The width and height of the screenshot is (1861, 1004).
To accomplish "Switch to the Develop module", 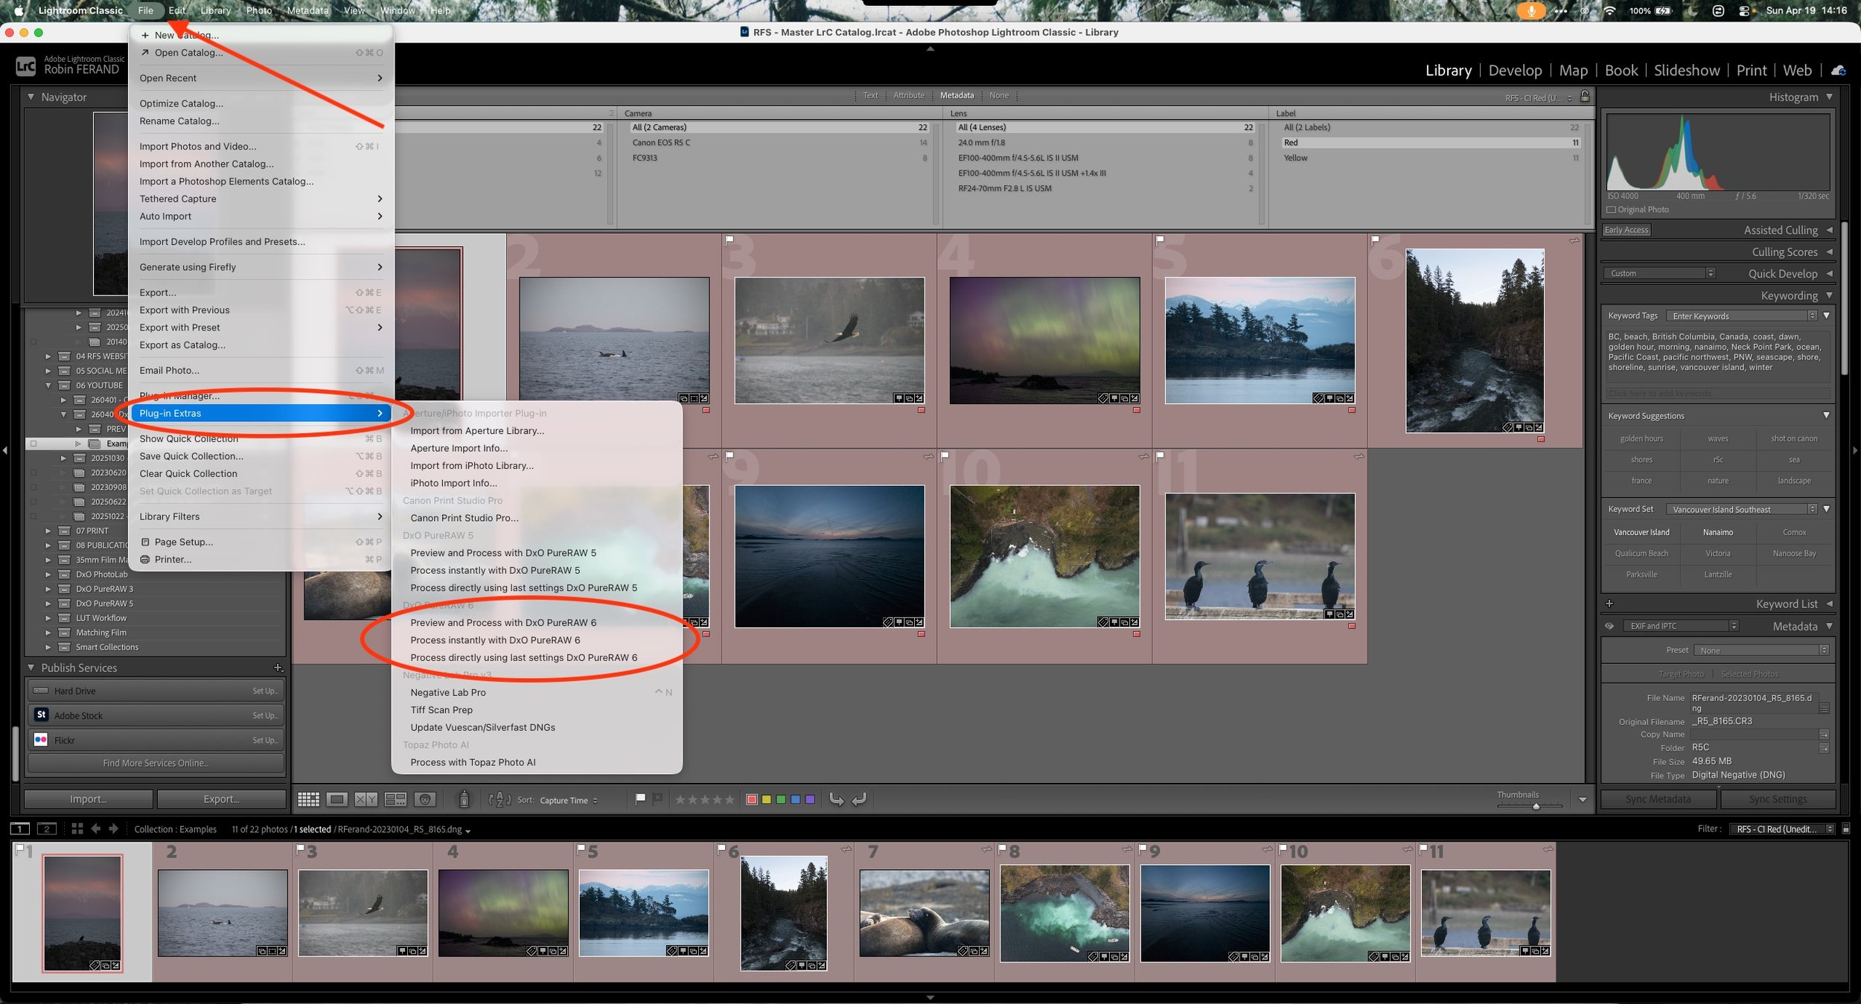I will (1516, 70).
